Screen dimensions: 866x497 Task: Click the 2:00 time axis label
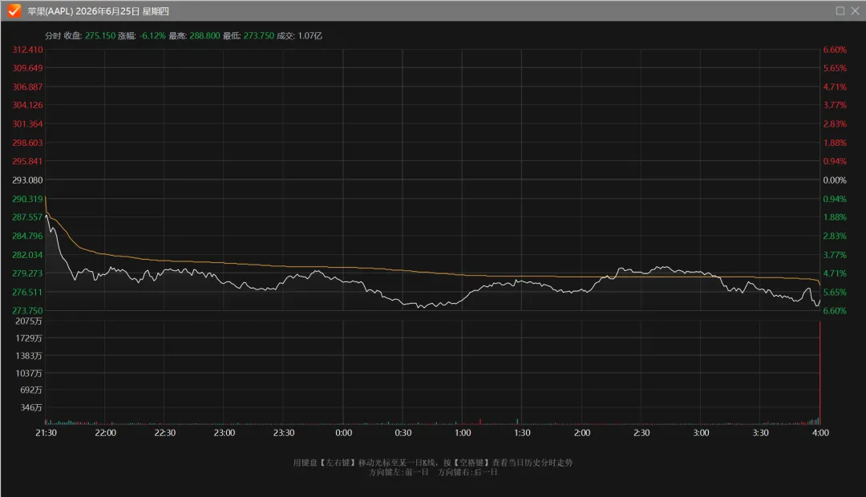(x=582, y=433)
